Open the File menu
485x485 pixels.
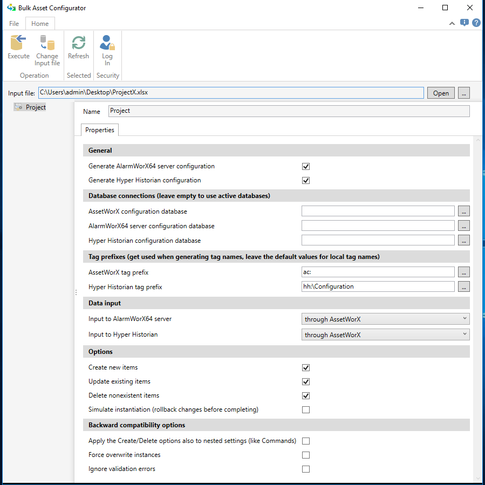pyautogui.click(x=14, y=24)
